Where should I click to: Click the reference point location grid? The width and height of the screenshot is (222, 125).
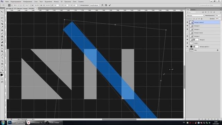pos(9,5)
